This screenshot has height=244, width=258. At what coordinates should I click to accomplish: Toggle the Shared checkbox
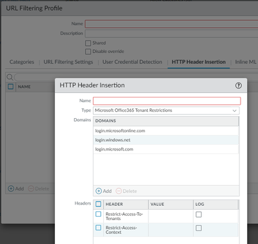[88, 43]
